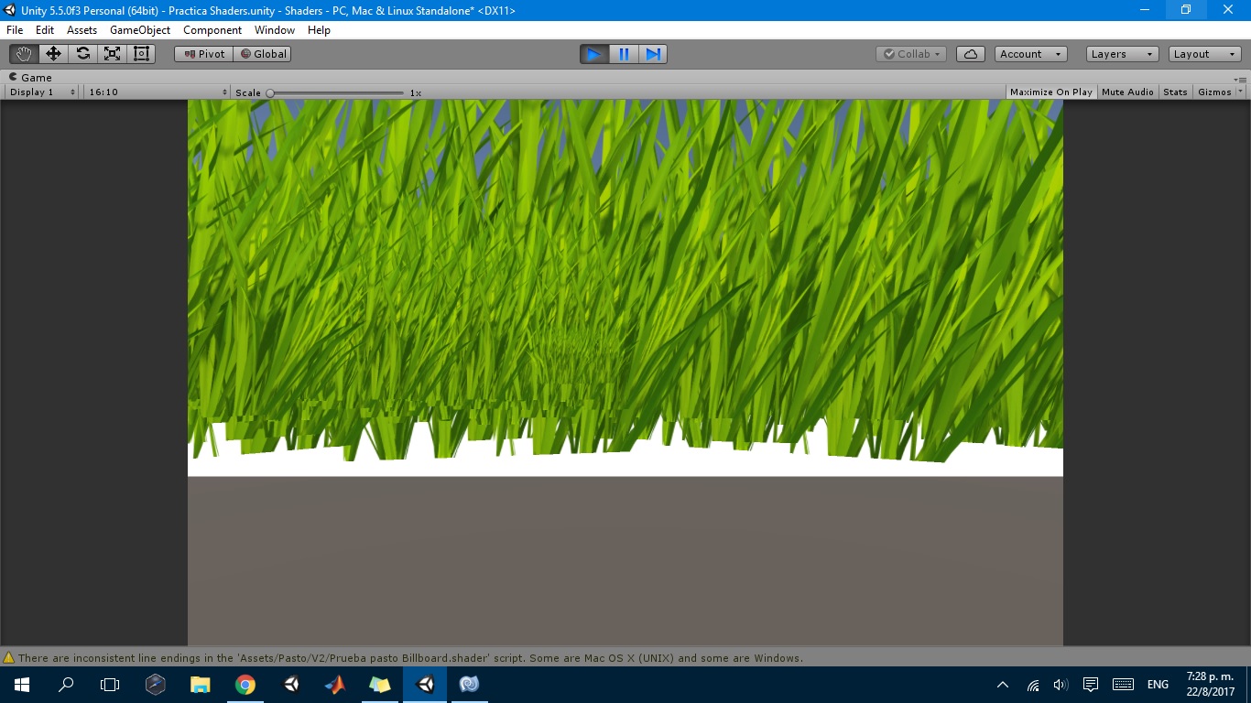Click the warning icon in status bar
The image size is (1251, 703).
pyautogui.click(x=9, y=658)
